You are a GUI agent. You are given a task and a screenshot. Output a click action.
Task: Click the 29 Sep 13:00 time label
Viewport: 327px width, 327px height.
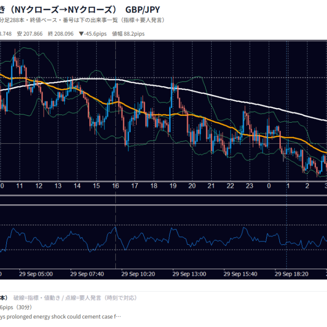[x=189, y=274]
